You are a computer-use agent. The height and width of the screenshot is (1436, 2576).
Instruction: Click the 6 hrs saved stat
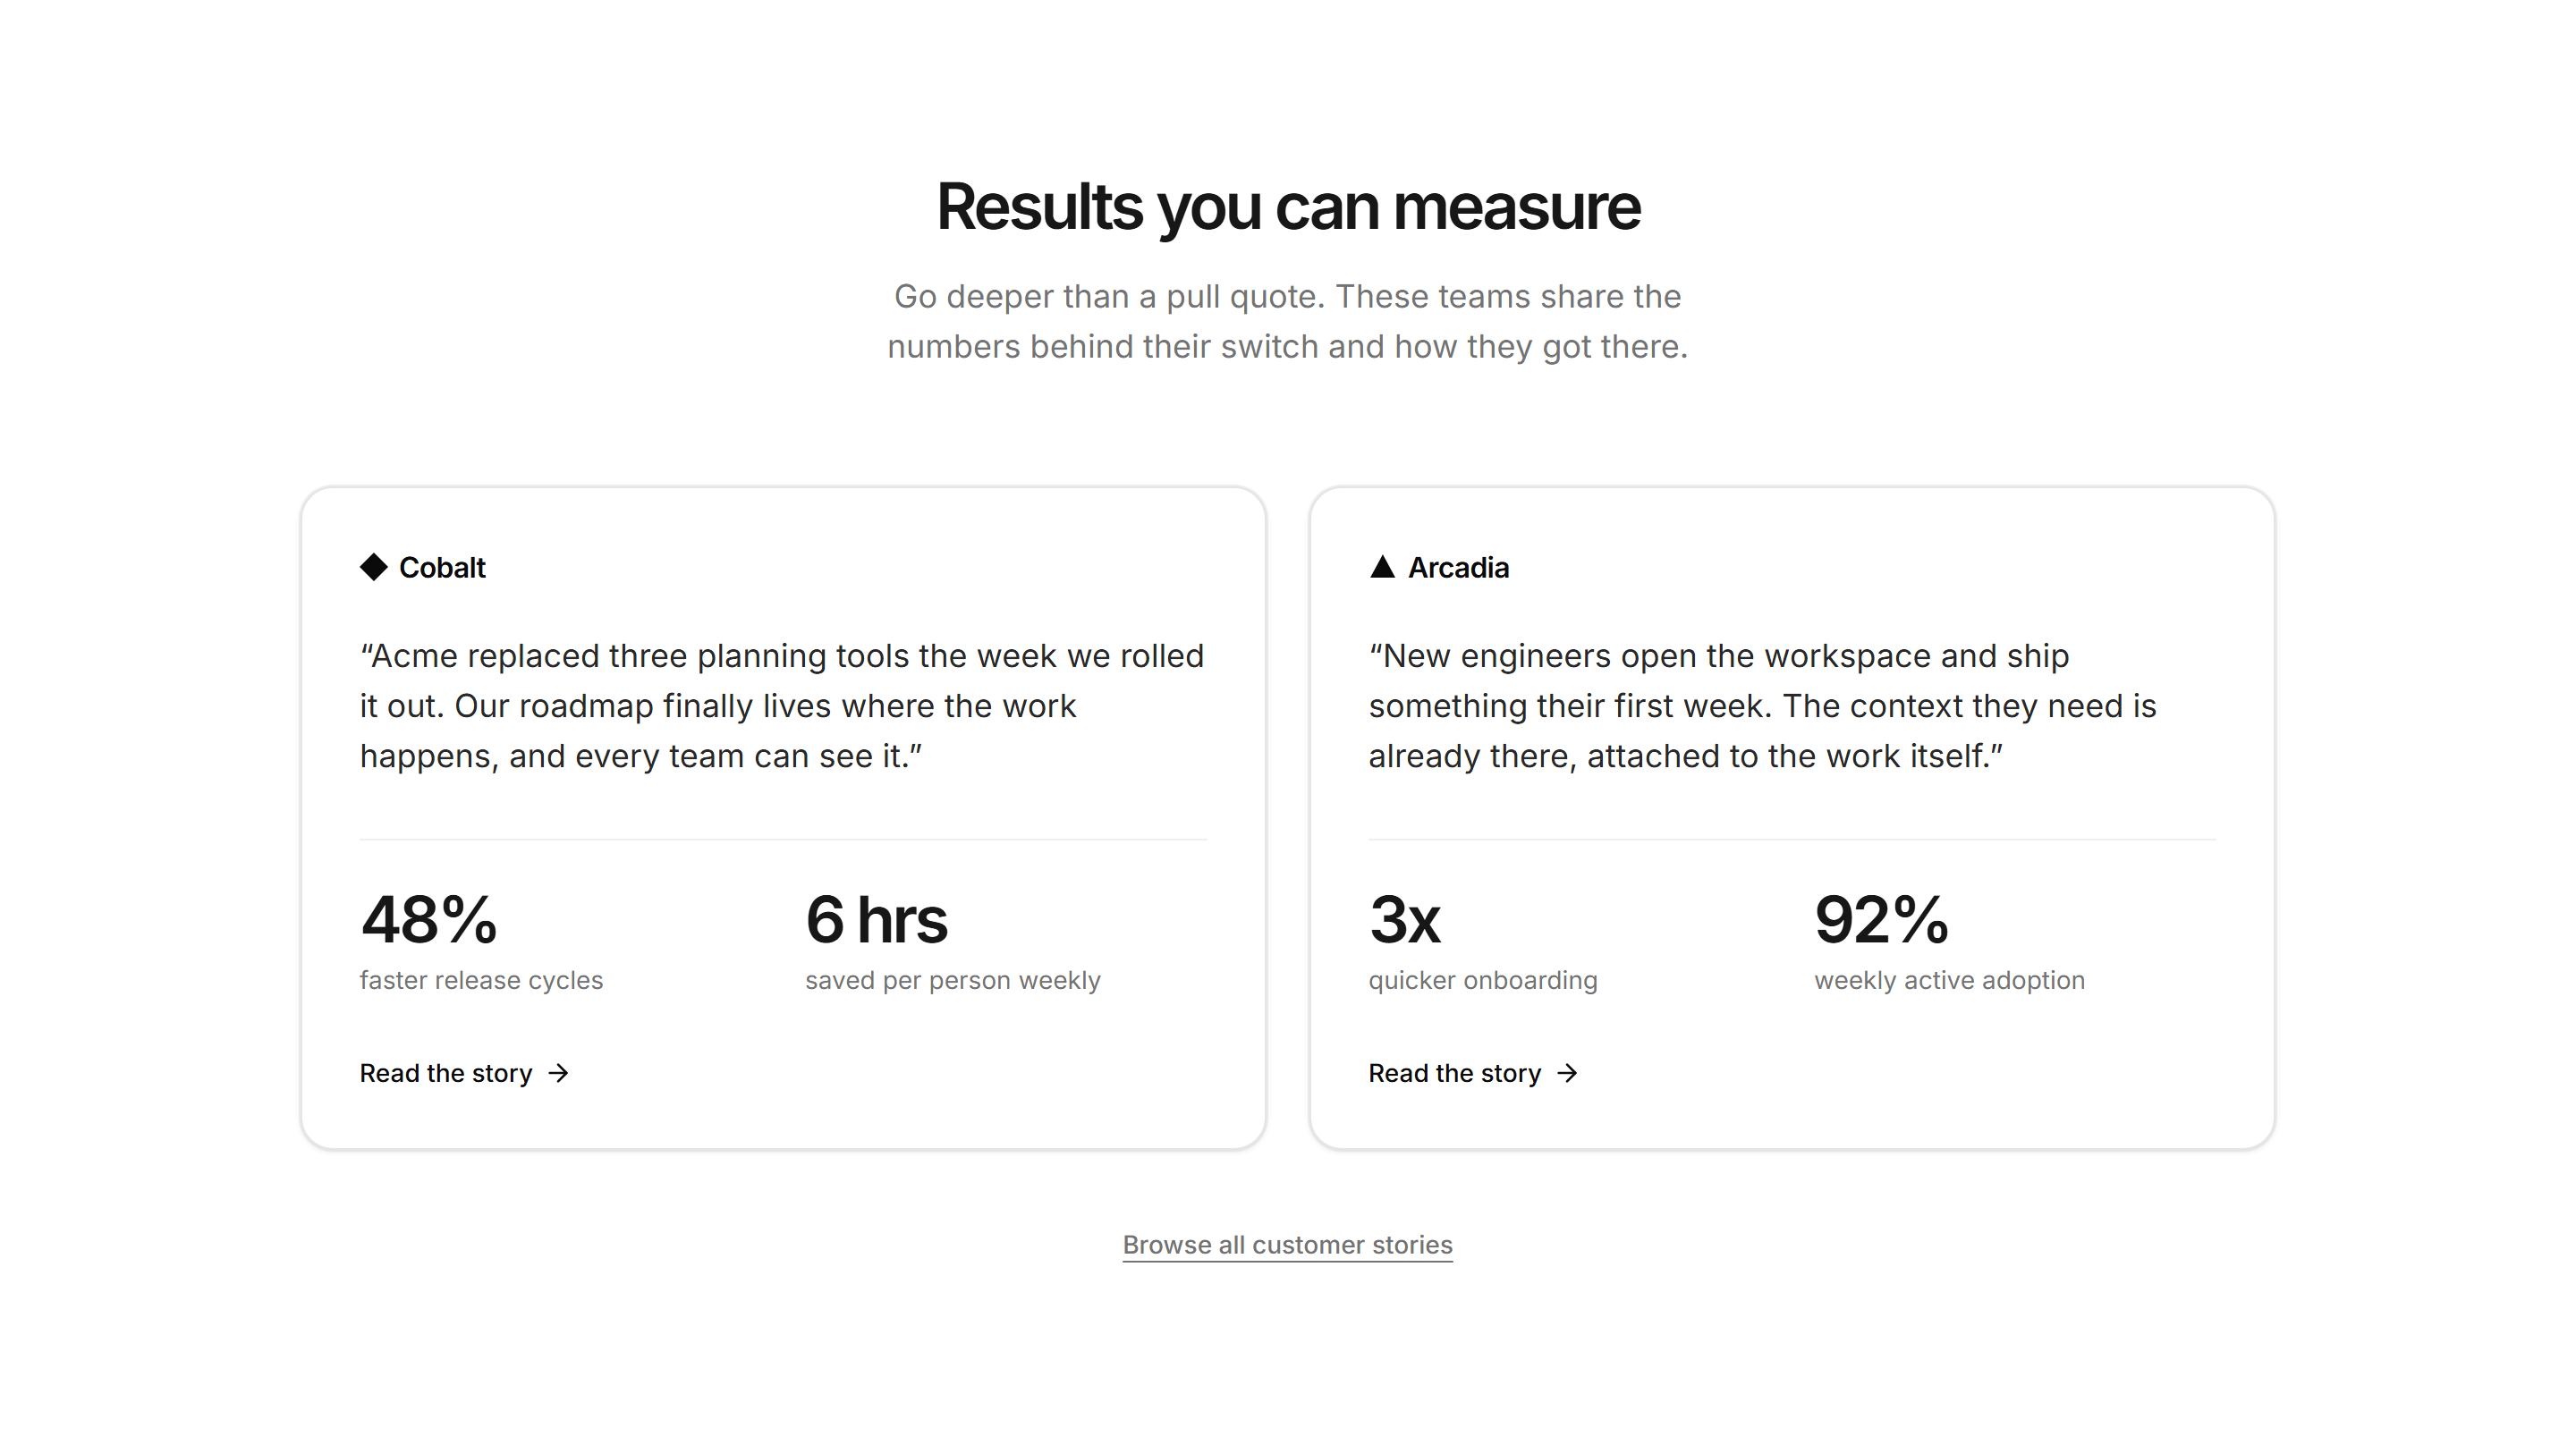click(952, 941)
